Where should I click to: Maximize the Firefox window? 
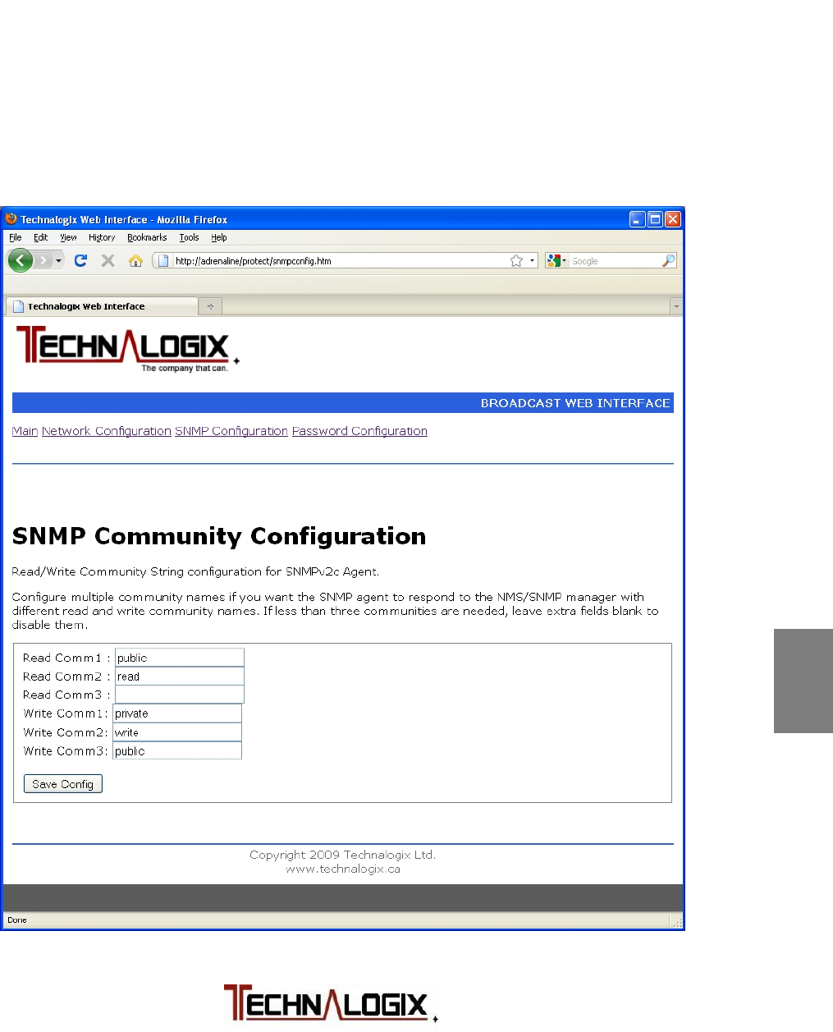(x=655, y=219)
